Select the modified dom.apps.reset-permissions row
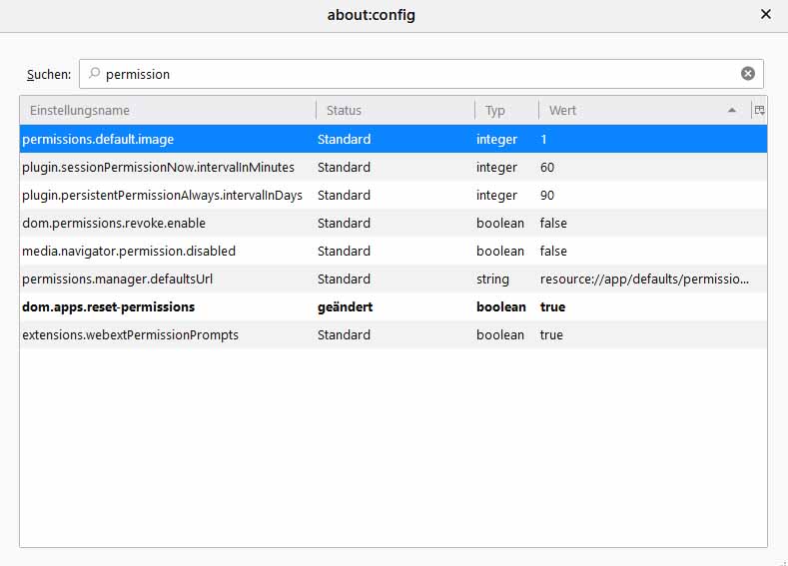 click(394, 306)
